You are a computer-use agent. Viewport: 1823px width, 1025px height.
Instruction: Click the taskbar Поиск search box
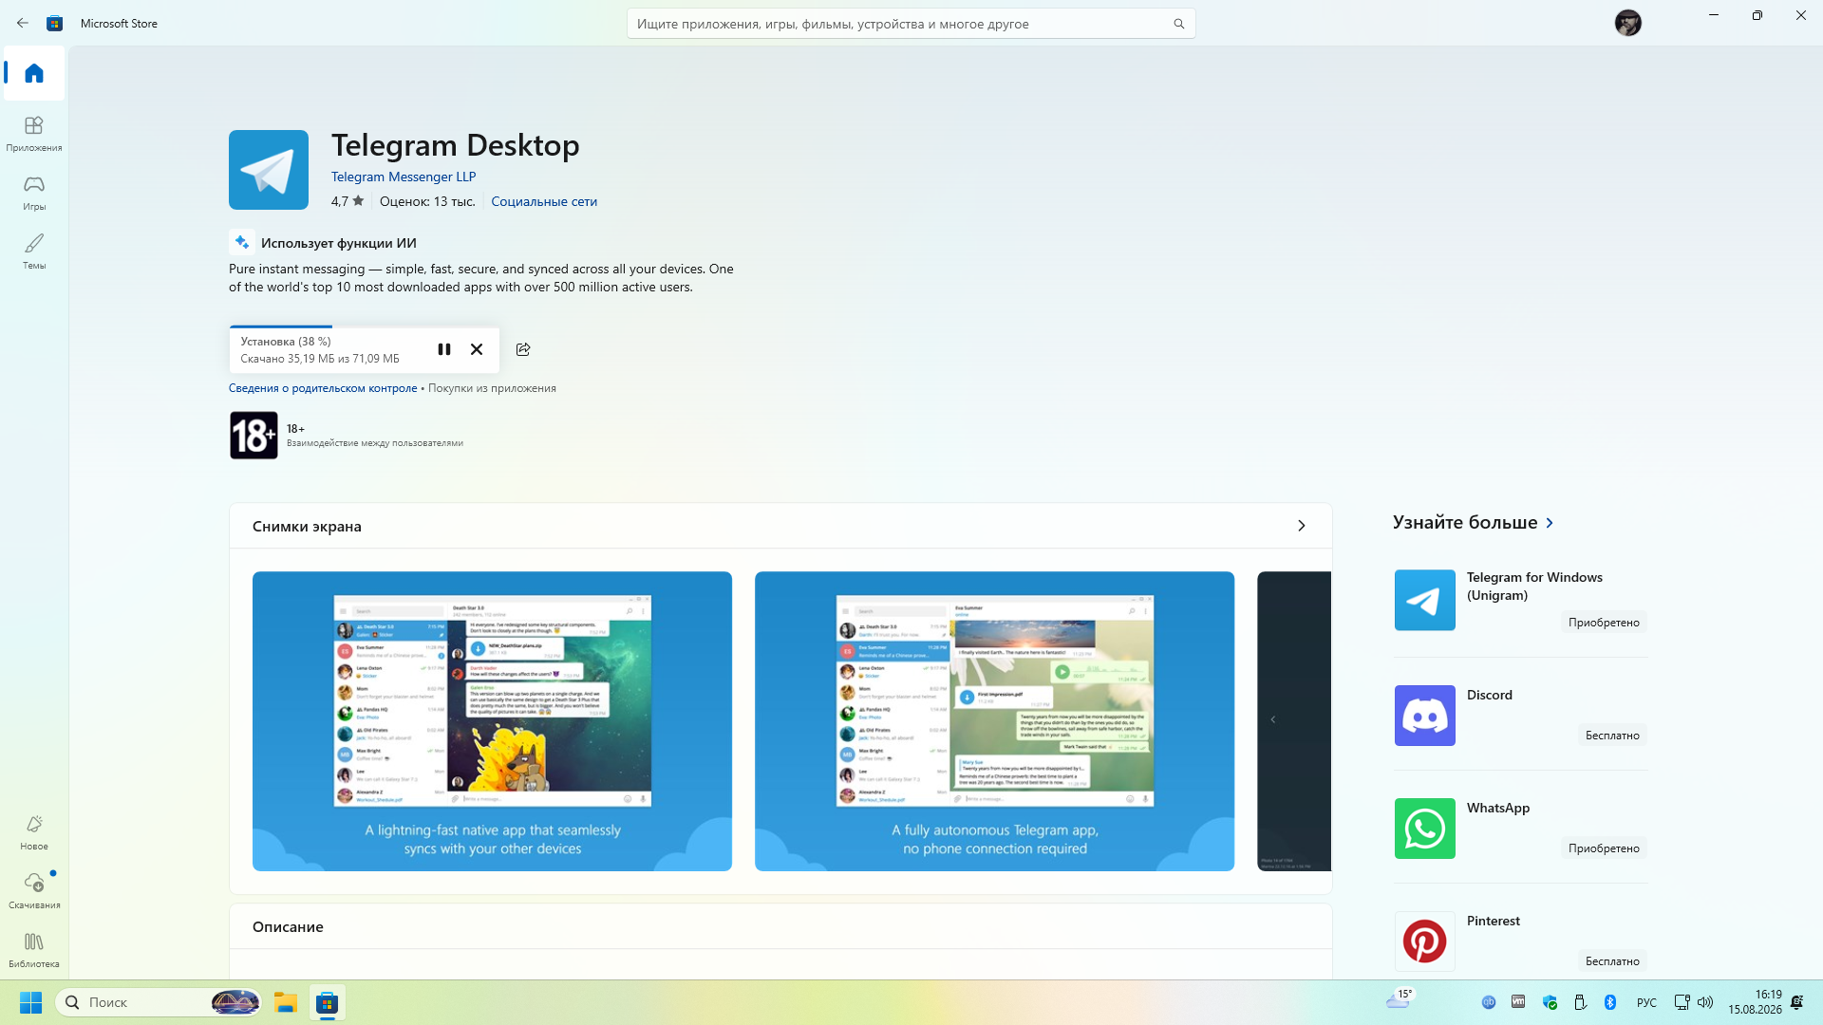click(160, 1002)
